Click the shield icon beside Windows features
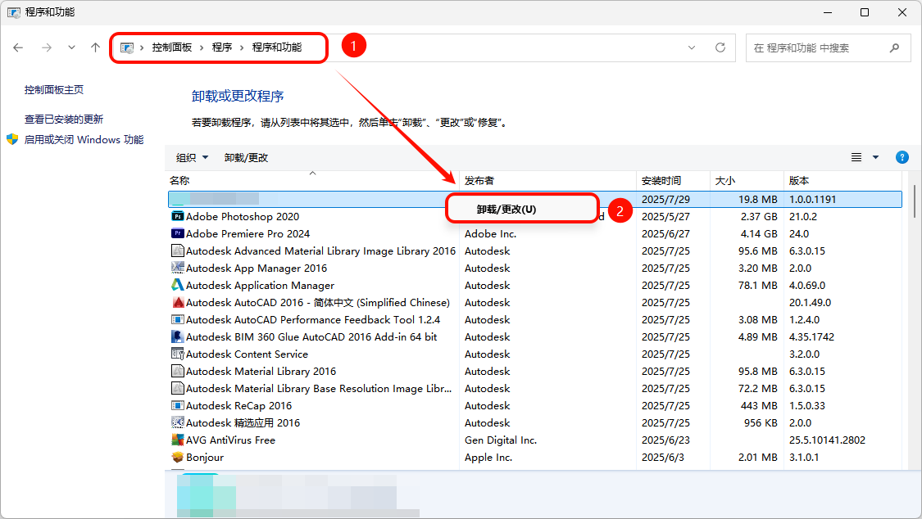 point(12,140)
